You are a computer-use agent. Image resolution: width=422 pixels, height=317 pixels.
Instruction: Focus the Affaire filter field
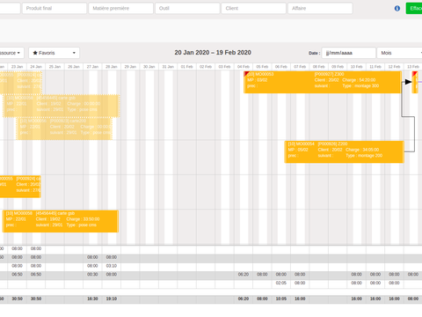tap(320, 8)
